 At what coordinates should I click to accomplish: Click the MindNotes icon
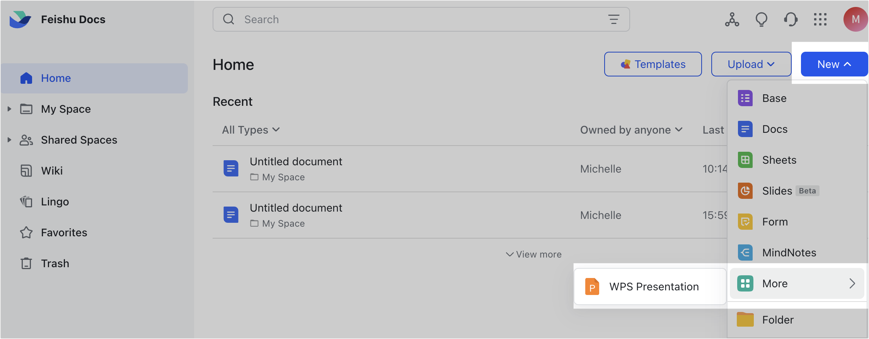tap(745, 253)
